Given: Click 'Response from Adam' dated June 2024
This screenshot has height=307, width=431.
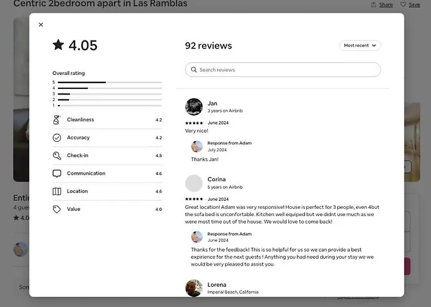Looking at the screenshot, I should point(230,234).
